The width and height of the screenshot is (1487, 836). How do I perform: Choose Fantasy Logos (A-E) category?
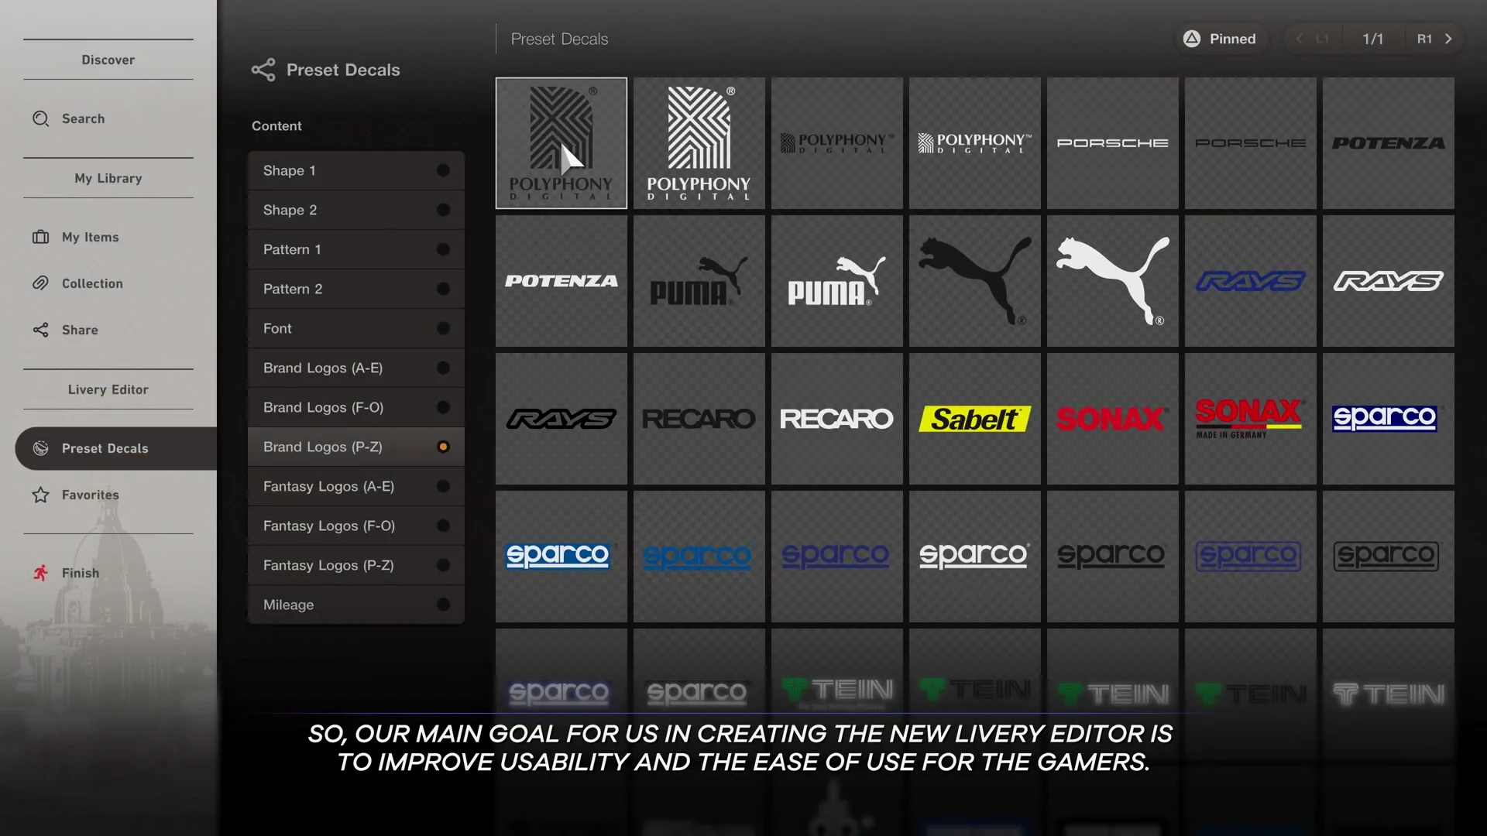[356, 486]
